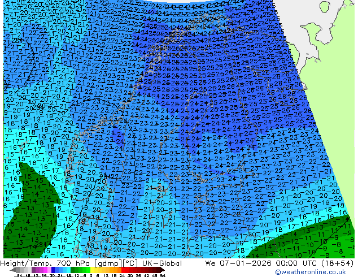The height and width of the screenshot is (277, 358).
Task: Click the 00:00 UTC time text
Action: pyautogui.click(x=296, y=263)
